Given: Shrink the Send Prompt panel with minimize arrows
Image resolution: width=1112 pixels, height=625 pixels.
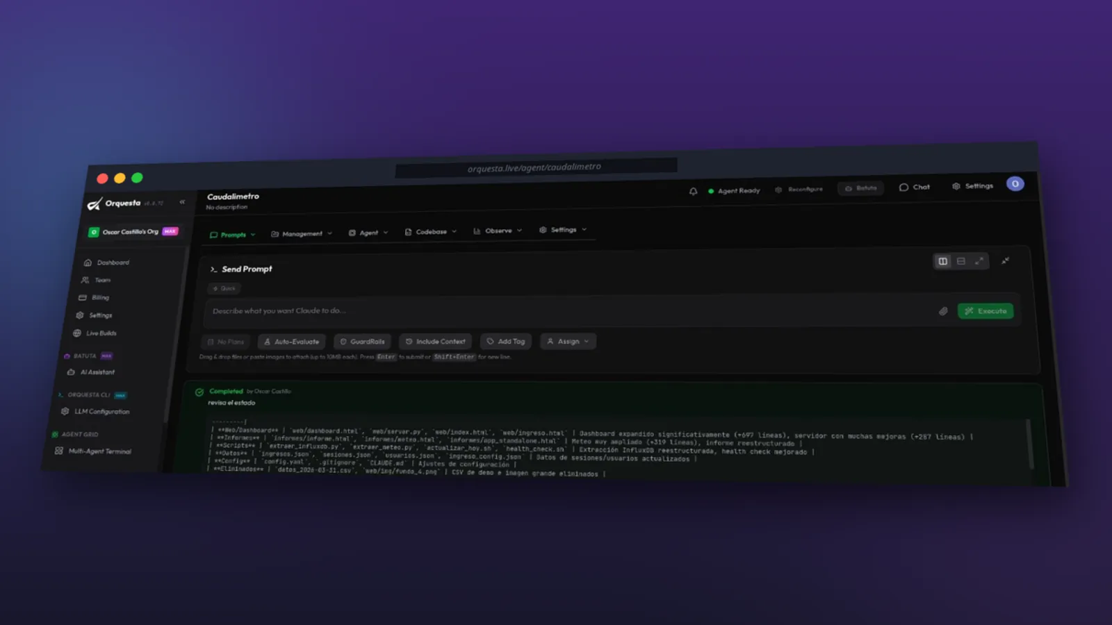Looking at the screenshot, I should coord(1005,261).
